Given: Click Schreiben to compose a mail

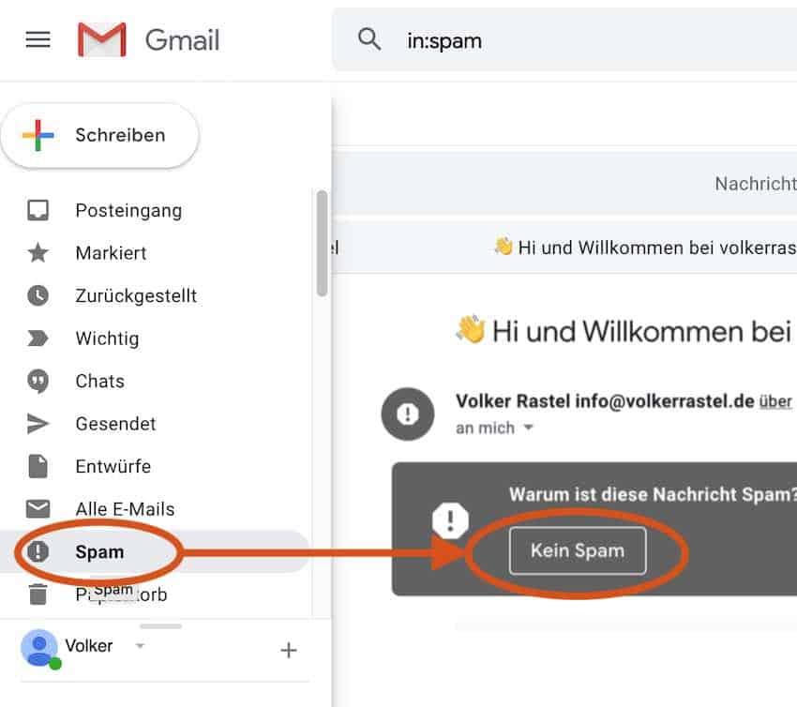Looking at the screenshot, I should 100,136.
